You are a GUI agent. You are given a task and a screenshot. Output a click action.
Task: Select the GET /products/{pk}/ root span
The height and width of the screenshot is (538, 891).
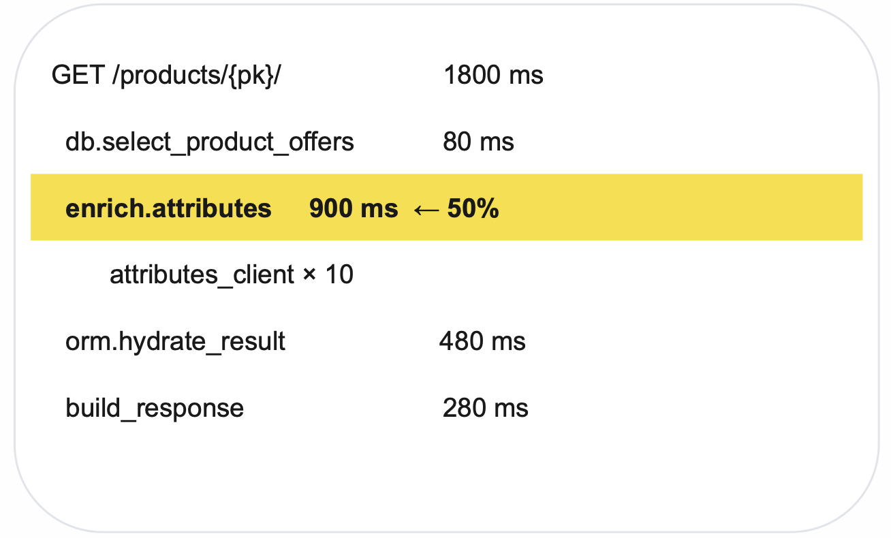coord(166,75)
